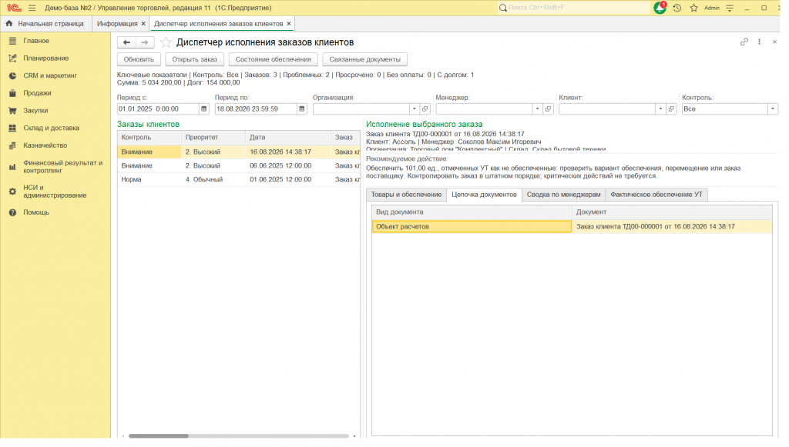
Task: Select the Норма control row cell
Action: (151, 182)
